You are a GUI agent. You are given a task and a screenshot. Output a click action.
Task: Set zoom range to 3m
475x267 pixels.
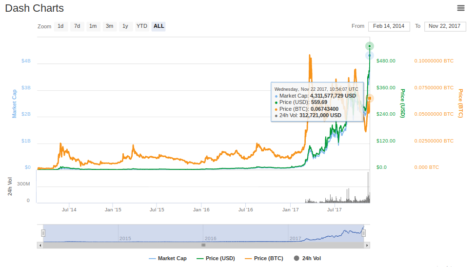[109, 26]
